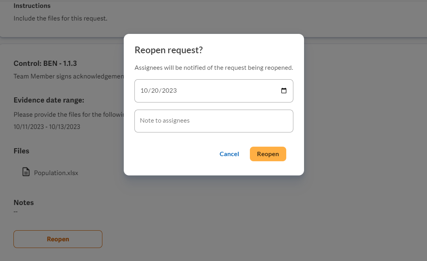The height and width of the screenshot is (261, 427).
Task: Open the Population.xlsx file
Action: coord(57,173)
